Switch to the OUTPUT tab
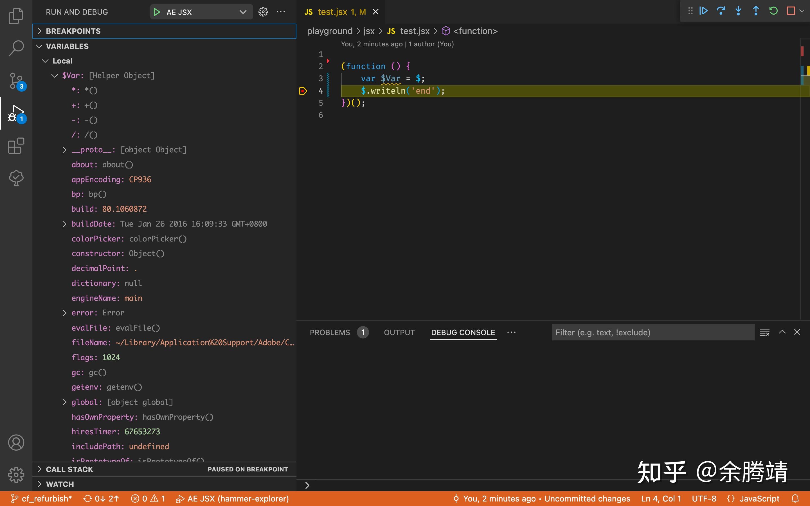 coord(399,332)
